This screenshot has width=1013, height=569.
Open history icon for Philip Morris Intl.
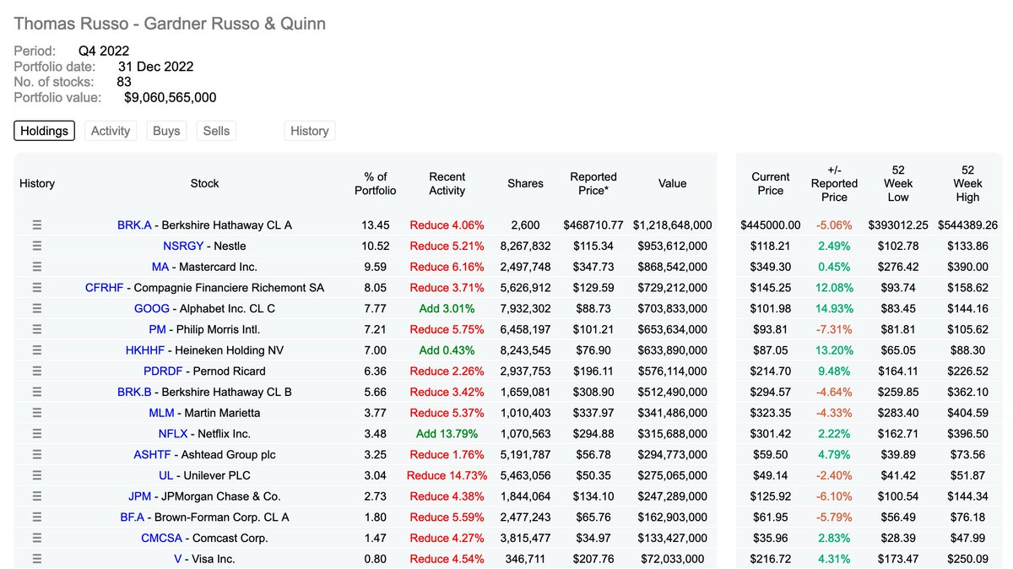[37, 329]
